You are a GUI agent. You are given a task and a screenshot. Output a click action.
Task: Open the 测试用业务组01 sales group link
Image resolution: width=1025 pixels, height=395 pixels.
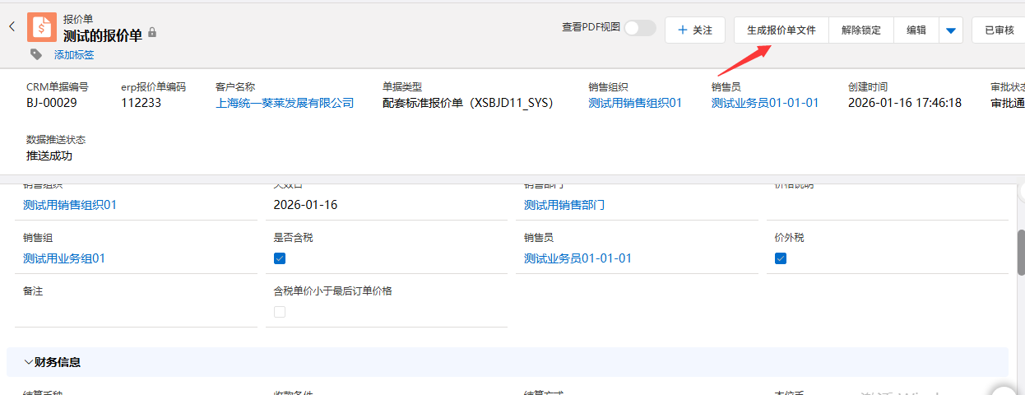(x=64, y=258)
